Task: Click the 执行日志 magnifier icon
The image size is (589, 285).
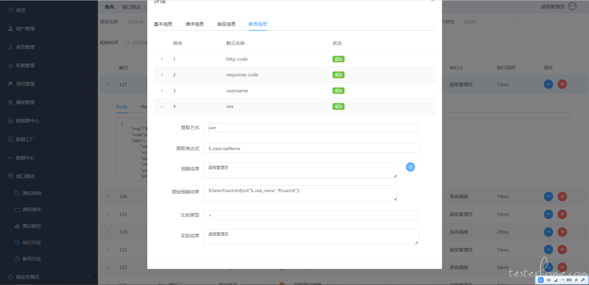Action: (x=17, y=242)
